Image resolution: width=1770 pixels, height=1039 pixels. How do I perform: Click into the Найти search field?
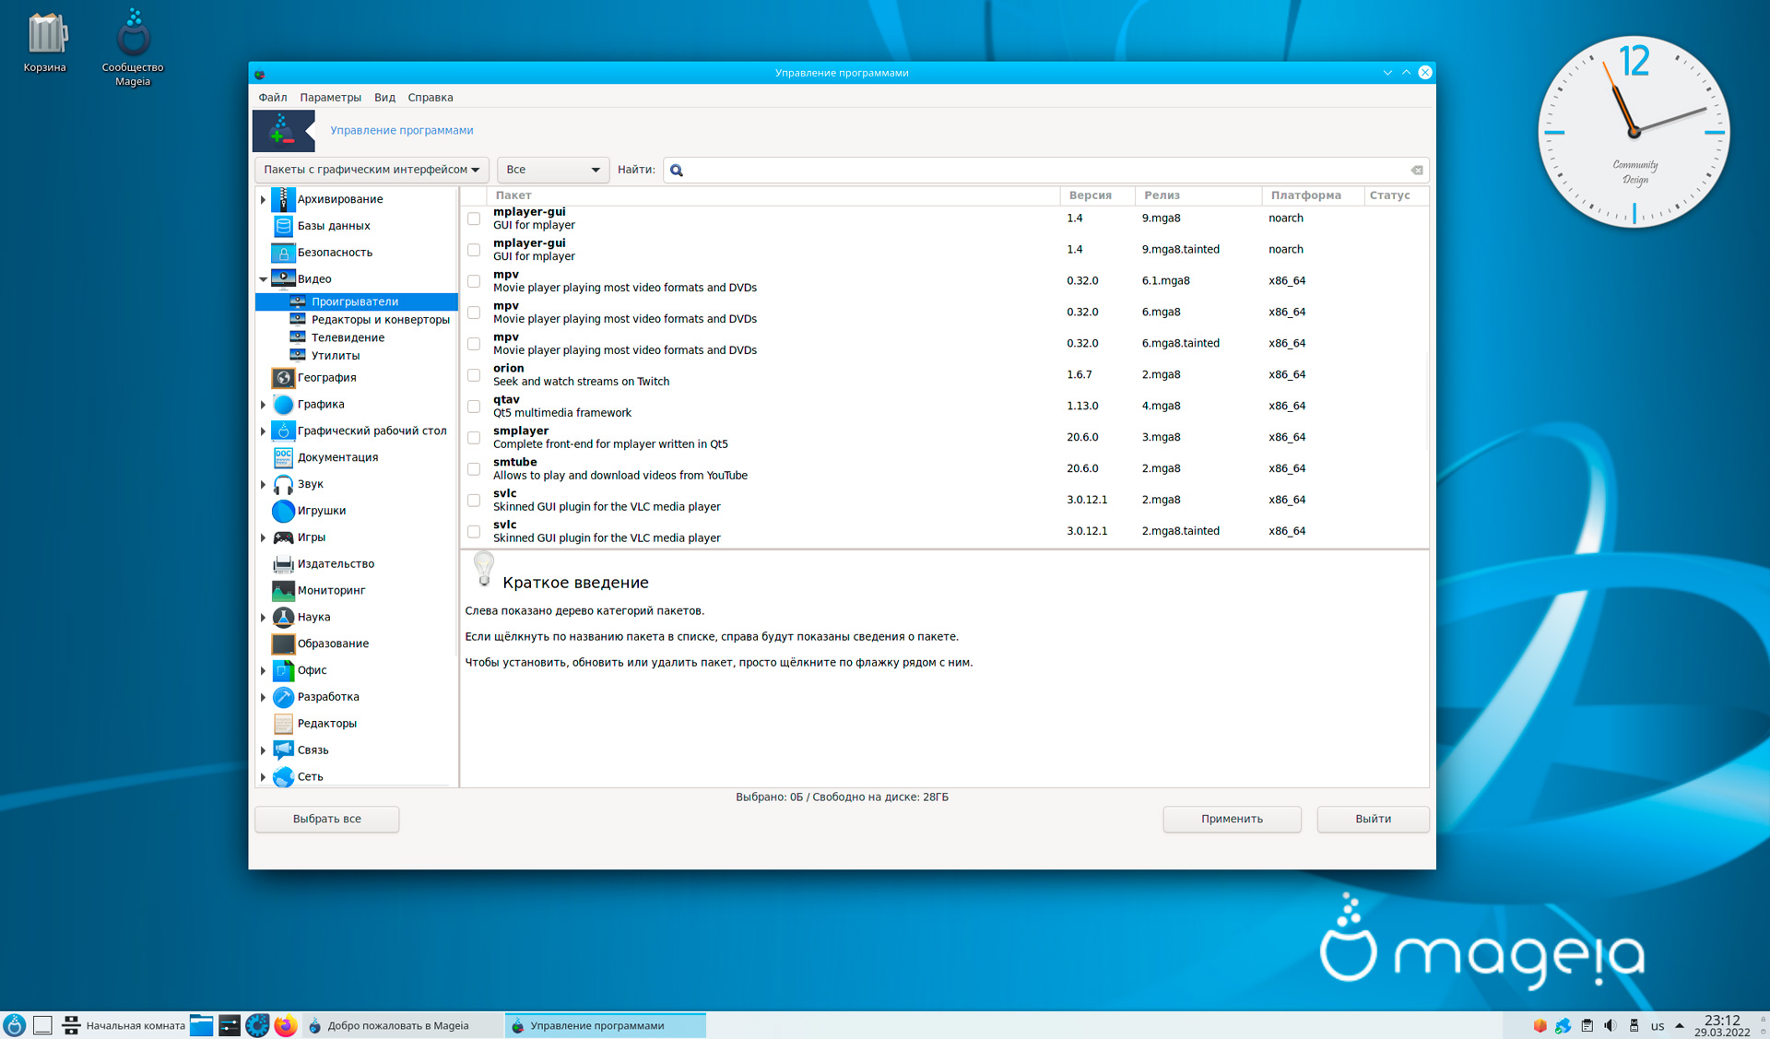(x=1042, y=171)
